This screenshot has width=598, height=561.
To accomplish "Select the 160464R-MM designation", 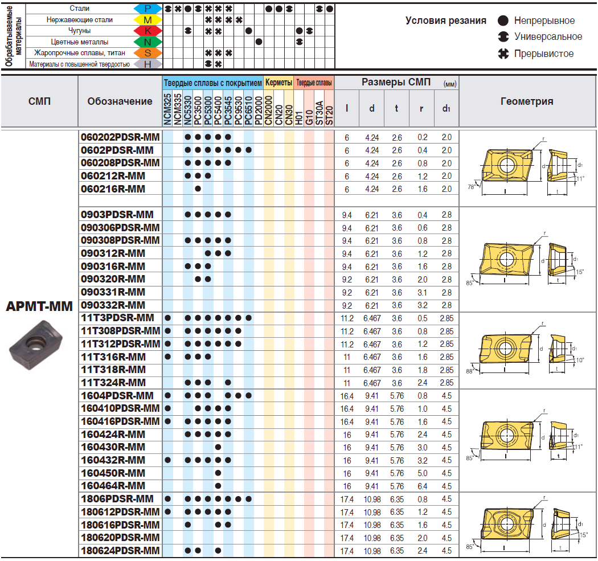I will coord(113,486).
